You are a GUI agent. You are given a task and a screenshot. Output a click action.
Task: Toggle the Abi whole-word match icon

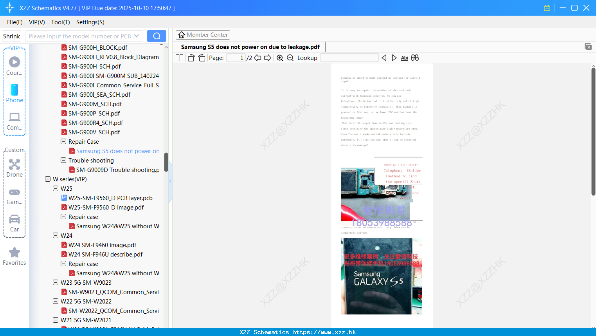coord(404,58)
